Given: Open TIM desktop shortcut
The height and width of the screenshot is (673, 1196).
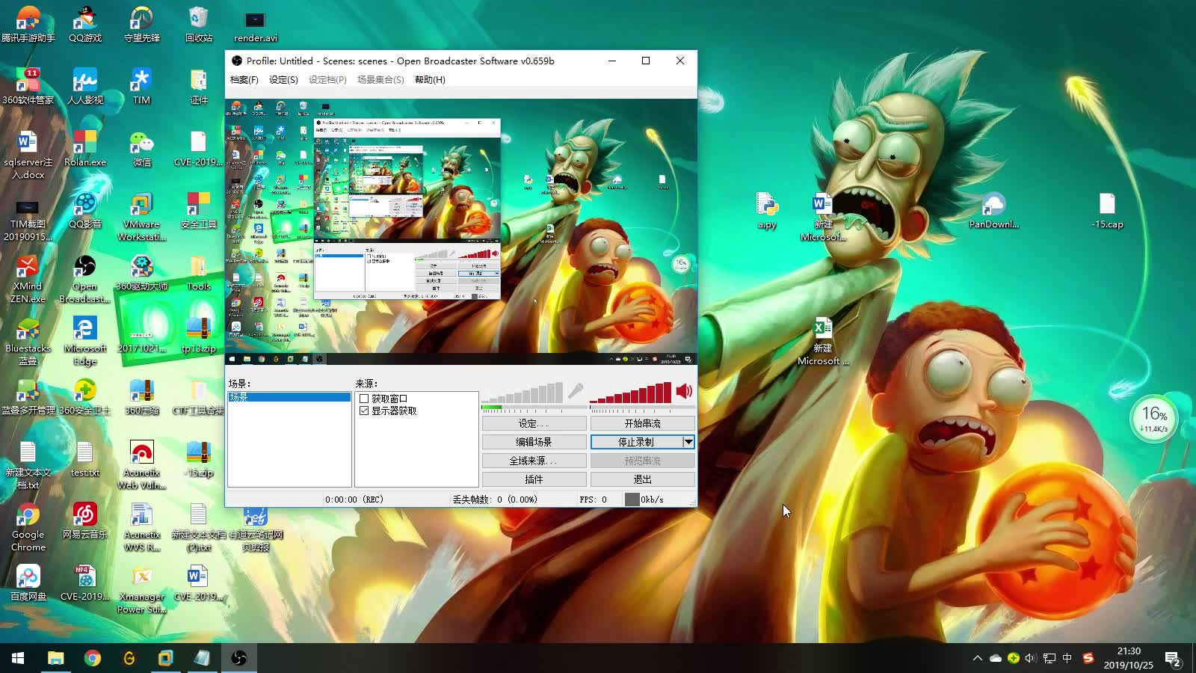Looking at the screenshot, I should coord(142,86).
